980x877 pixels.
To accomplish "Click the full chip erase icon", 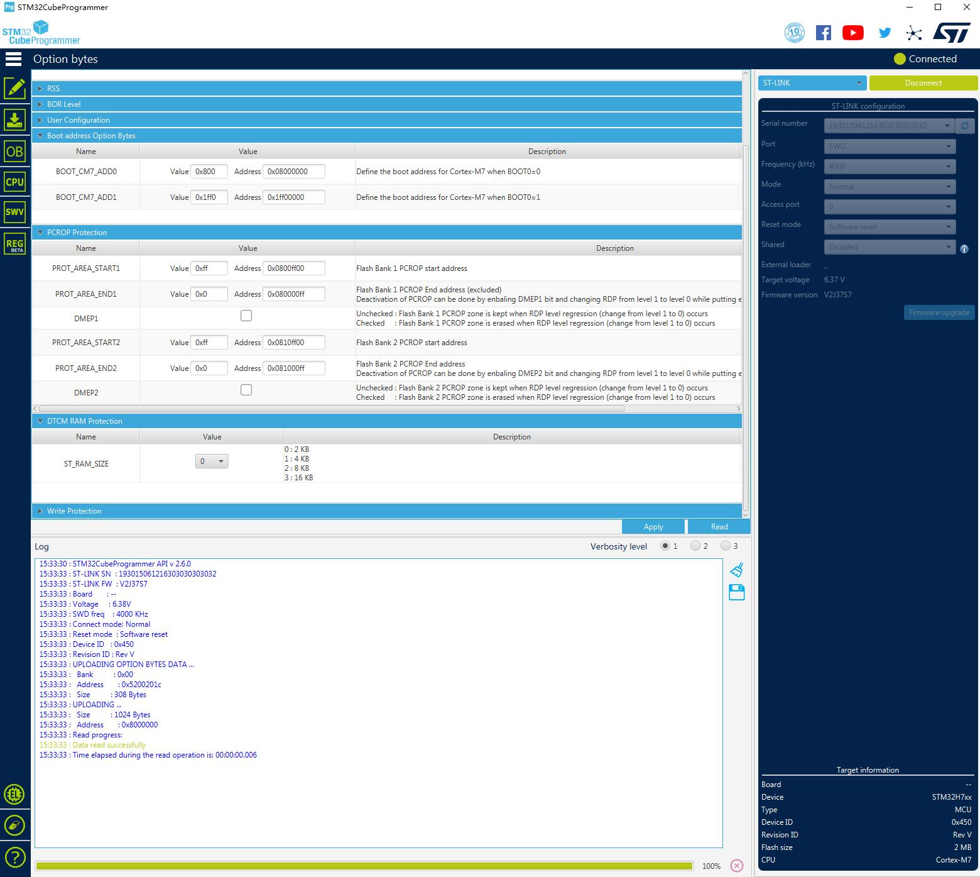I will [14, 825].
